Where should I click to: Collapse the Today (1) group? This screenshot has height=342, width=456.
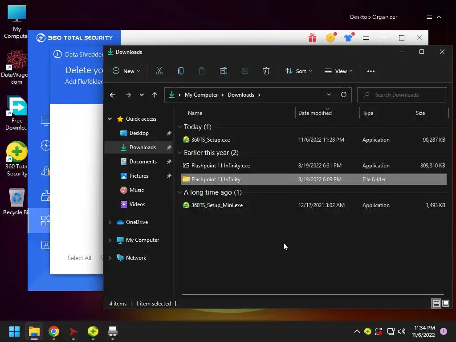(x=180, y=127)
